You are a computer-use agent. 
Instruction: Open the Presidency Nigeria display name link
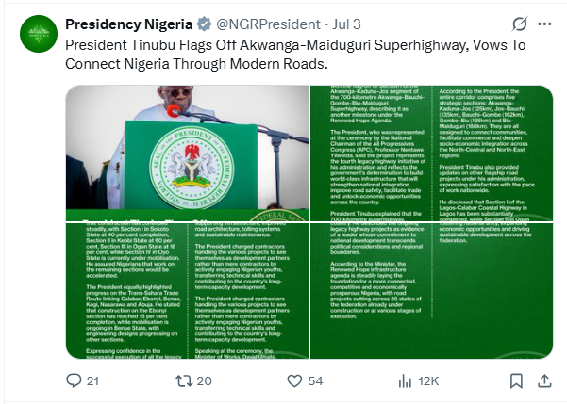pos(128,24)
